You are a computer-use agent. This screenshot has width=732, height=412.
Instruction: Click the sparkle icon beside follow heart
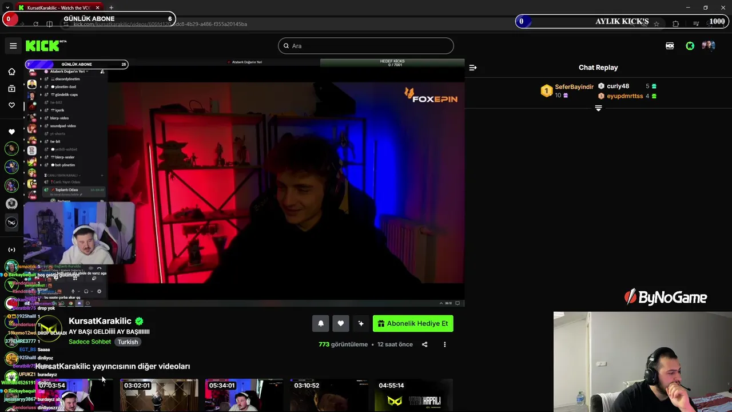pos(361,323)
